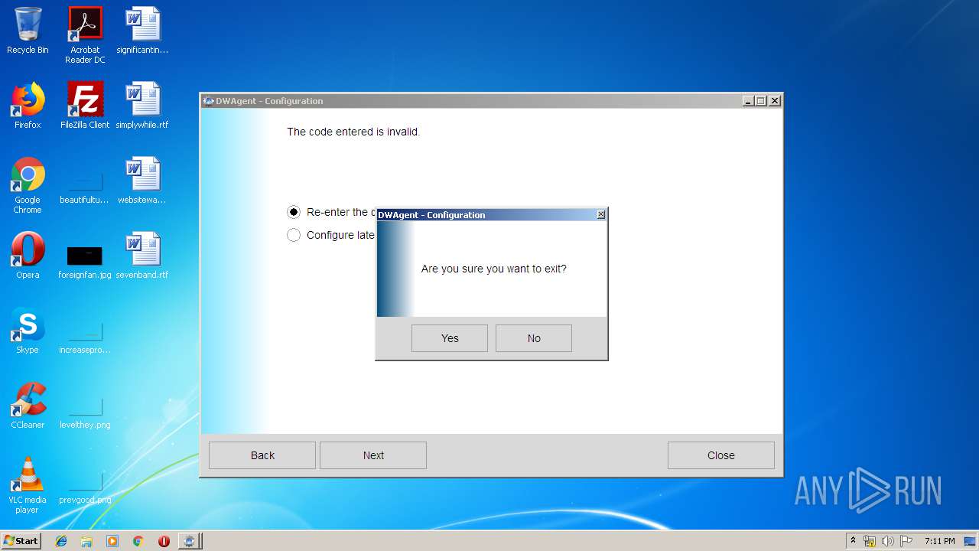Open the Recycle Bin desktop icon

point(28,31)
